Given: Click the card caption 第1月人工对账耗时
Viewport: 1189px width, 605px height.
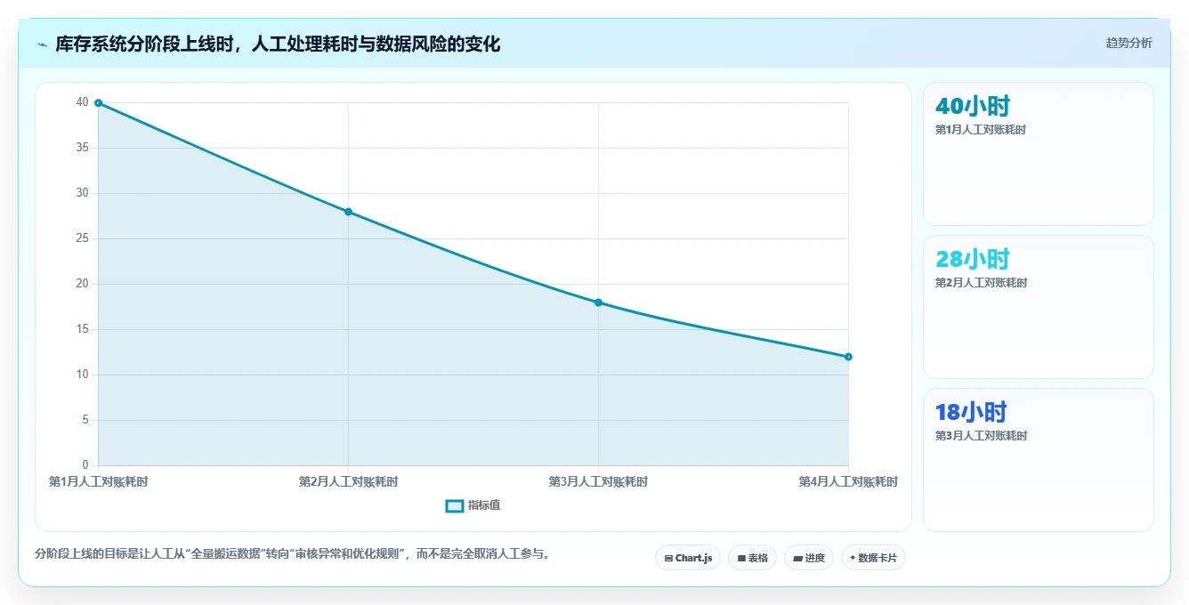Looking at the screenshot, I should [981, 130].
